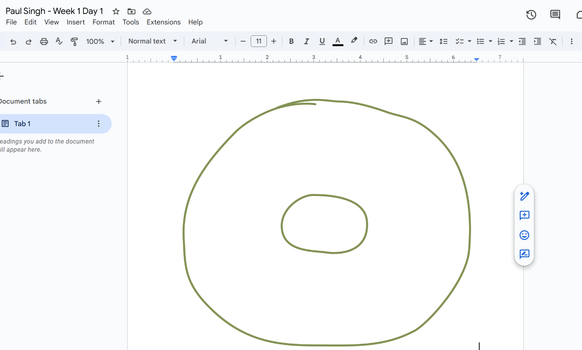Select the Paint format tool
The width and height of the screenshot is (582, 350).
74,42
